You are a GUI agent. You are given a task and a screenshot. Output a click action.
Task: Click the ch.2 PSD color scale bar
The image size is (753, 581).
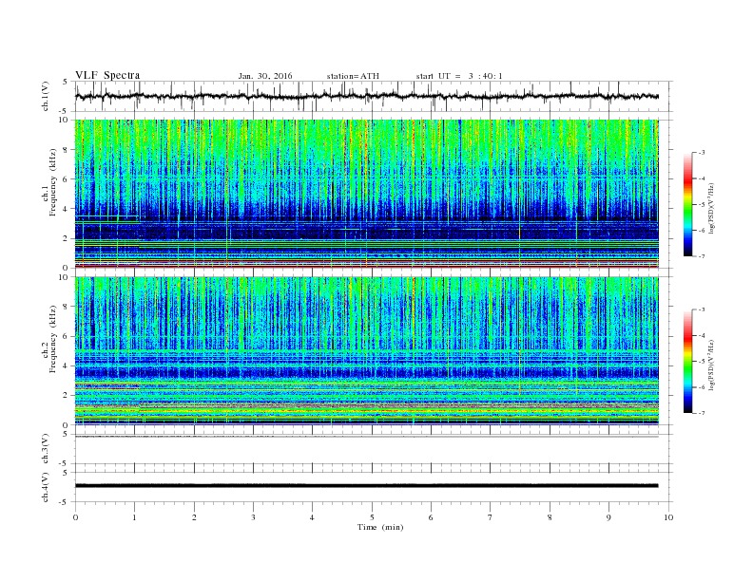[x=687, y=361]
